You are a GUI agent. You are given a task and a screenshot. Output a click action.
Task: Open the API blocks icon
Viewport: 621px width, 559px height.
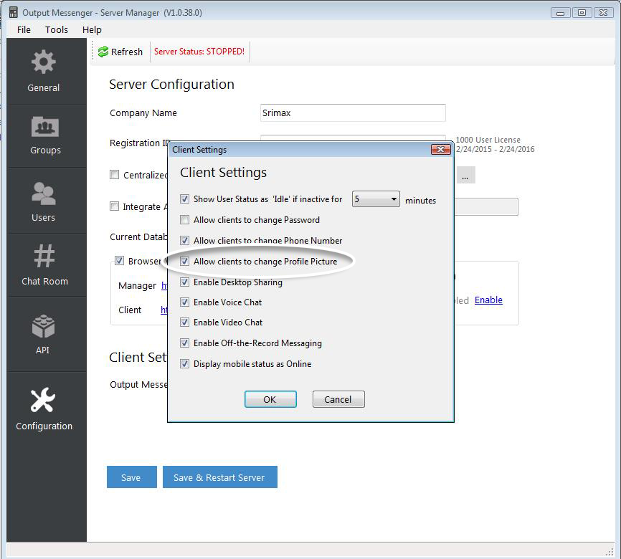pyautogui.click(x=43, y=326)
